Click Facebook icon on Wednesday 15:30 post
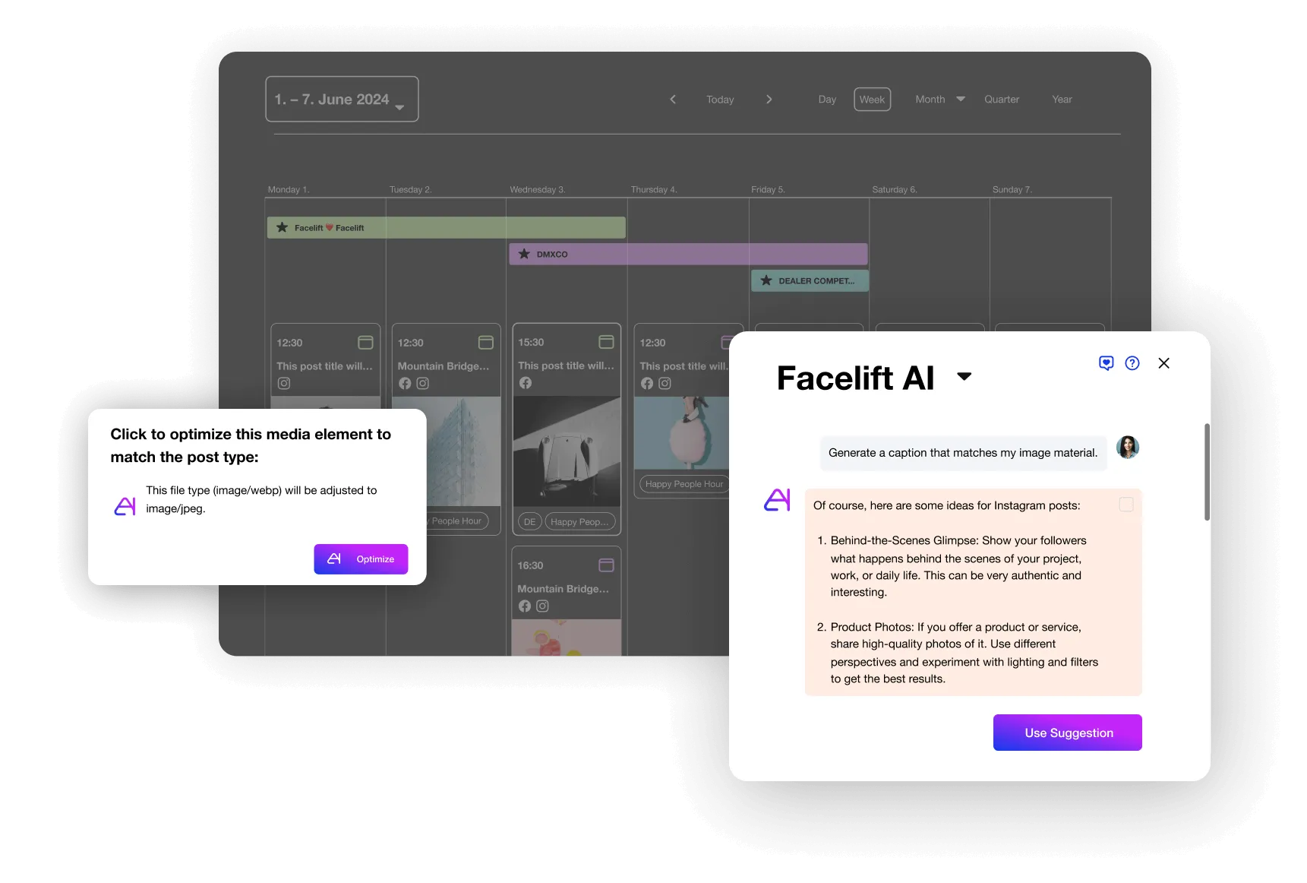Image resolution: width=1307 pixels, height=883 pixels. [x=526, y=383]
